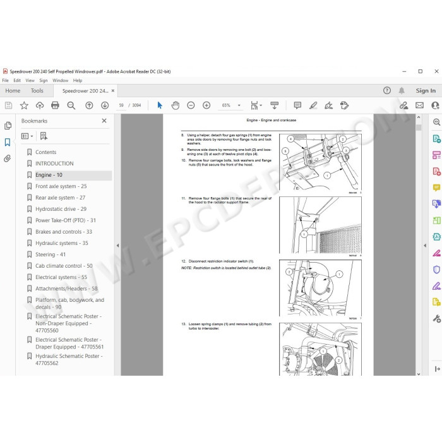
Task: Open Export PDF tool in right pane
Action: coord(436,139)
